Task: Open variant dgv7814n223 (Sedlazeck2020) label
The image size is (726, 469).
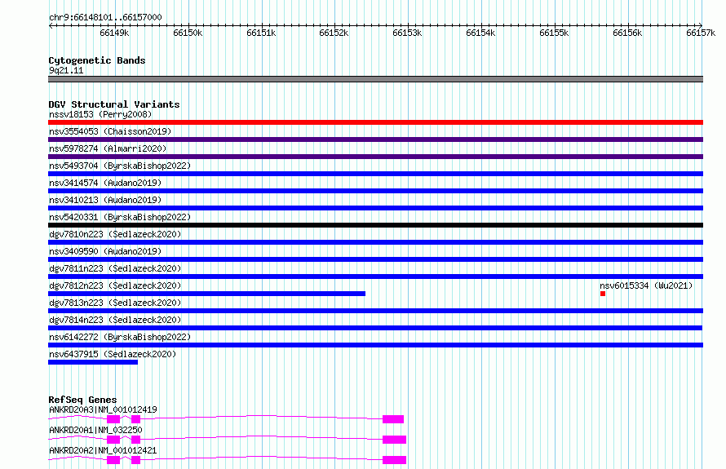Action: (115, 320)
